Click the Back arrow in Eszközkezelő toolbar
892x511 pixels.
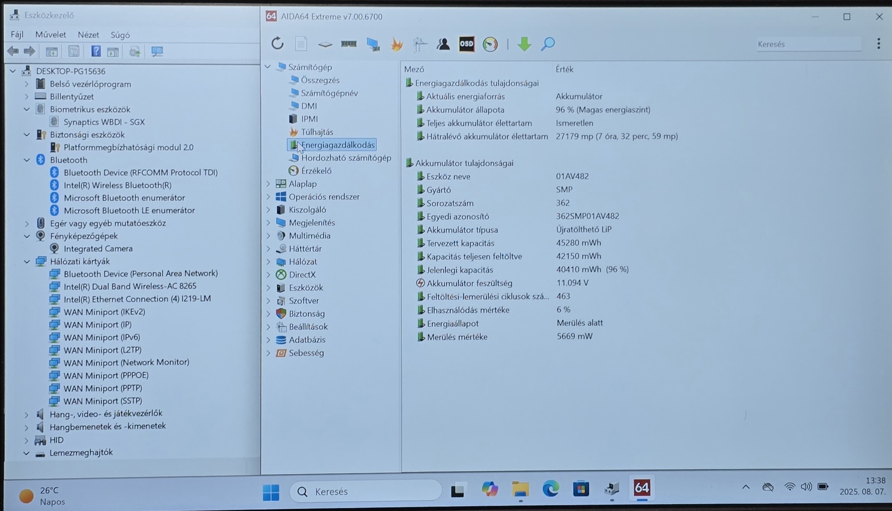13,51
